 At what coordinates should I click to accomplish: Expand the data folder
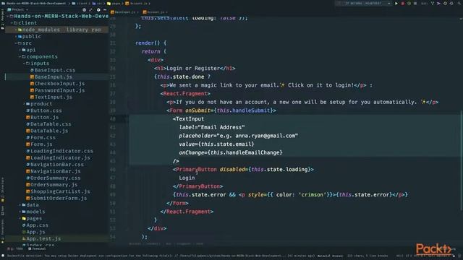click(x=20, y=205)
